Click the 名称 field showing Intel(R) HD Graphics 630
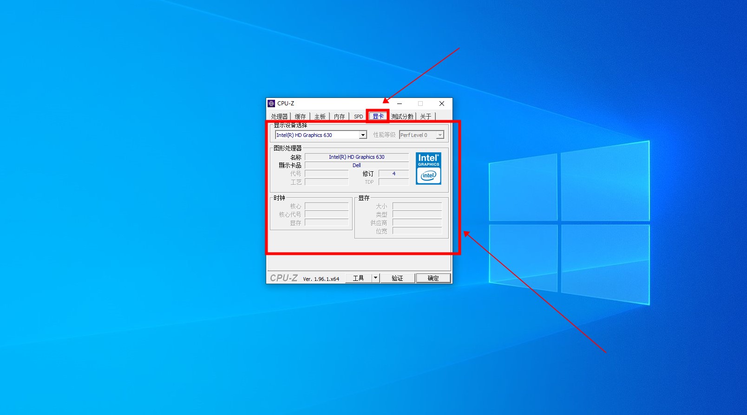 click(x=357, y=157)
